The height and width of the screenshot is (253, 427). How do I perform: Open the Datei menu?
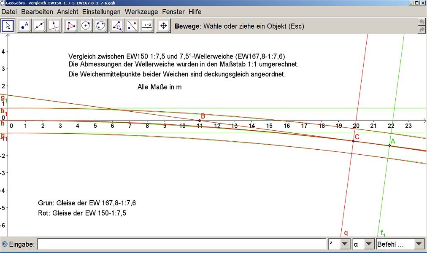[x=9, y=12]
